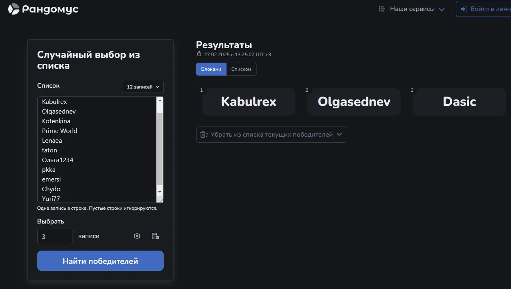Screen dimensions: 511x289
Task: Click the list-check icon beside the gear
Action: coord(155,236)
